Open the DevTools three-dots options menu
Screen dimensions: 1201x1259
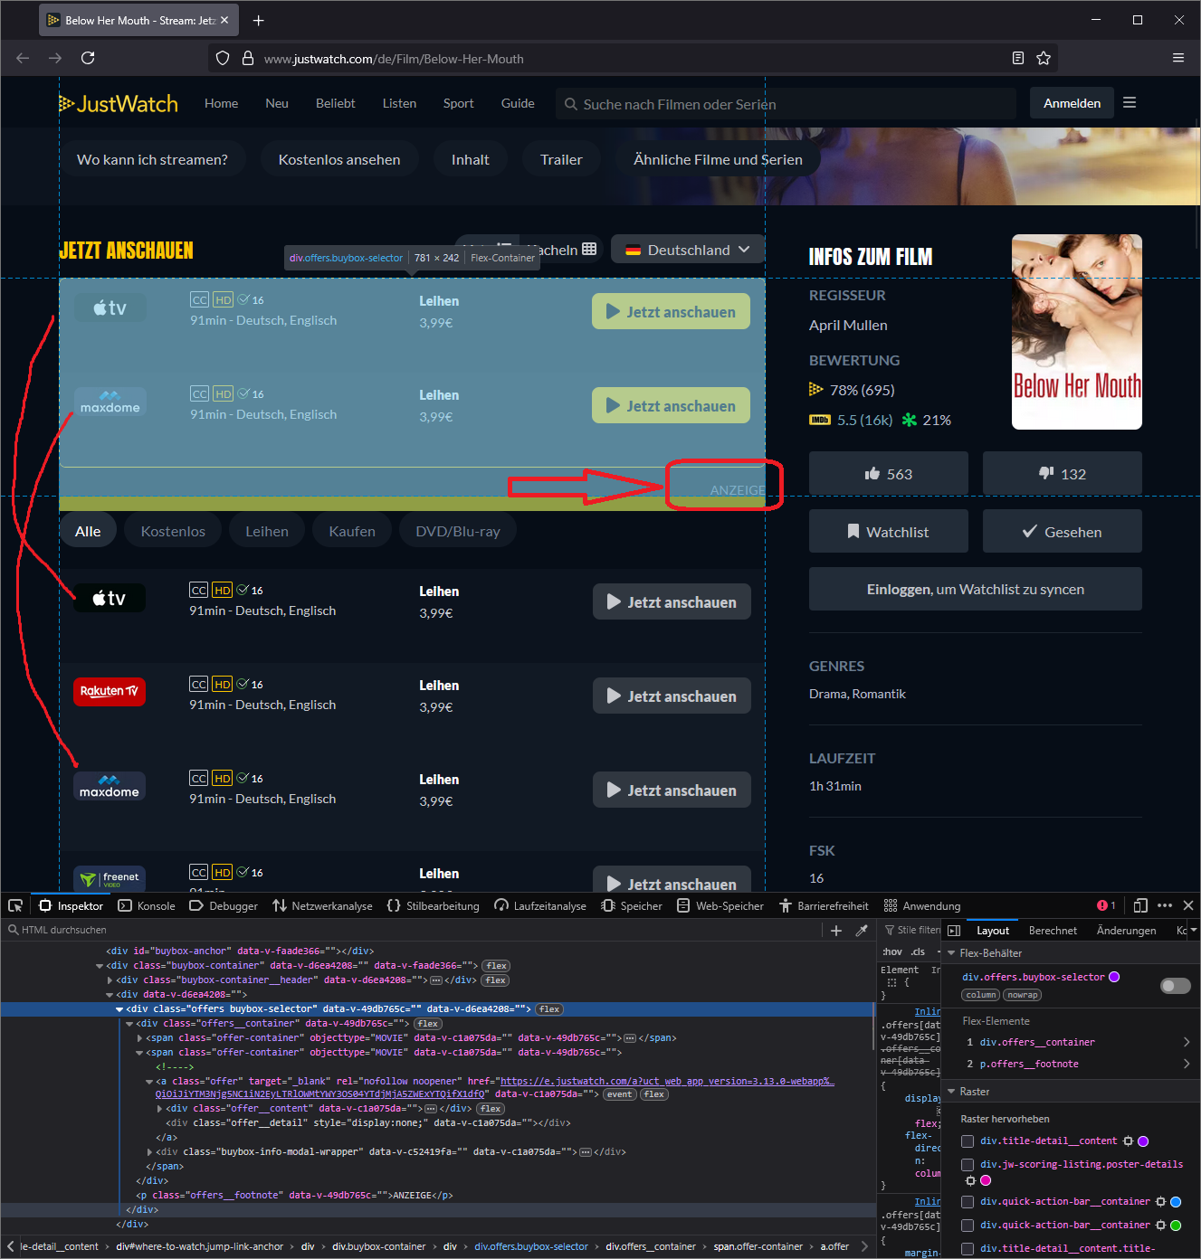coord(1165,905)
